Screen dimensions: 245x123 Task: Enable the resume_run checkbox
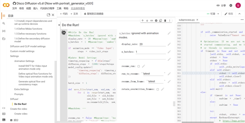tap(138, 66)
